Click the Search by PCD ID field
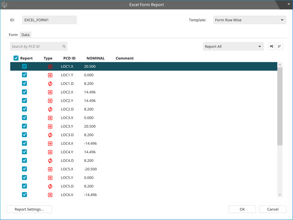 tap(36, 46)
